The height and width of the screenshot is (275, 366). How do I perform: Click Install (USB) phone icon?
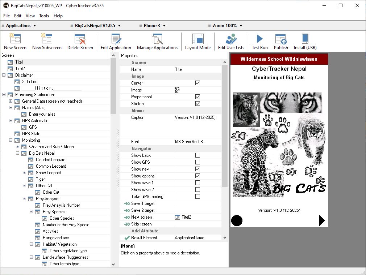coord(305,39)
